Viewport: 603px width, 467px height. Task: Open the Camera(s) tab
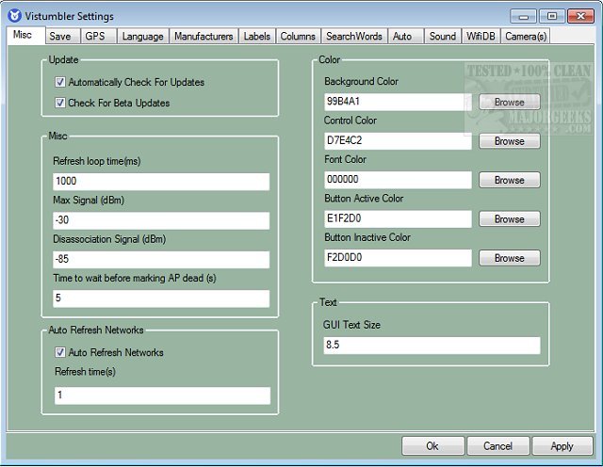[526, 36]
